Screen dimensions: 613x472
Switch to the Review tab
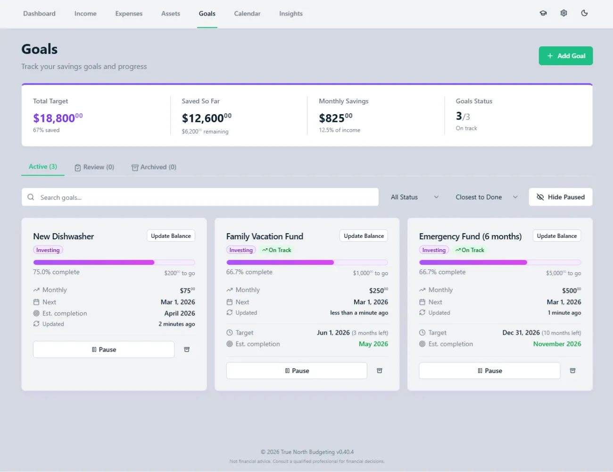click(x=94, y=167)
